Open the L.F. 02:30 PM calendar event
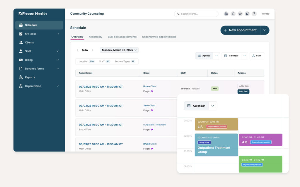The image size is (300, 187). [x=217, y=124]
